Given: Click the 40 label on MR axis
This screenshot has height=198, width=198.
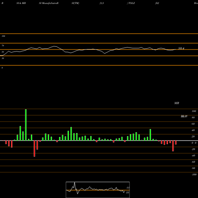Looking at the screenshot, I should click(x=193, y=130).
